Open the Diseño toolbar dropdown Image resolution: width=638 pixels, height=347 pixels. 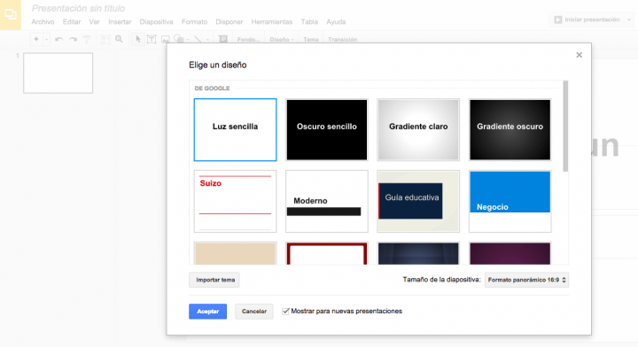[x=282, y=40]
